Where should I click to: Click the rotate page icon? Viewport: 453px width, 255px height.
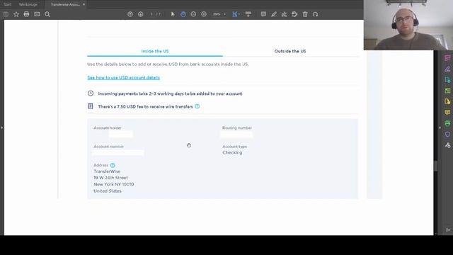(x=315, y=14)
